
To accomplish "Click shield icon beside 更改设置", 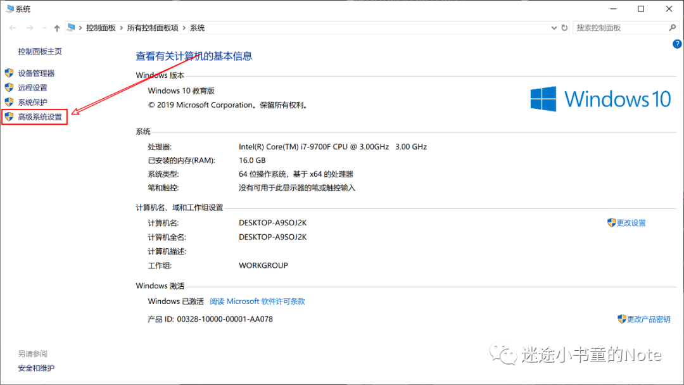I will click(x=612, y=222).
